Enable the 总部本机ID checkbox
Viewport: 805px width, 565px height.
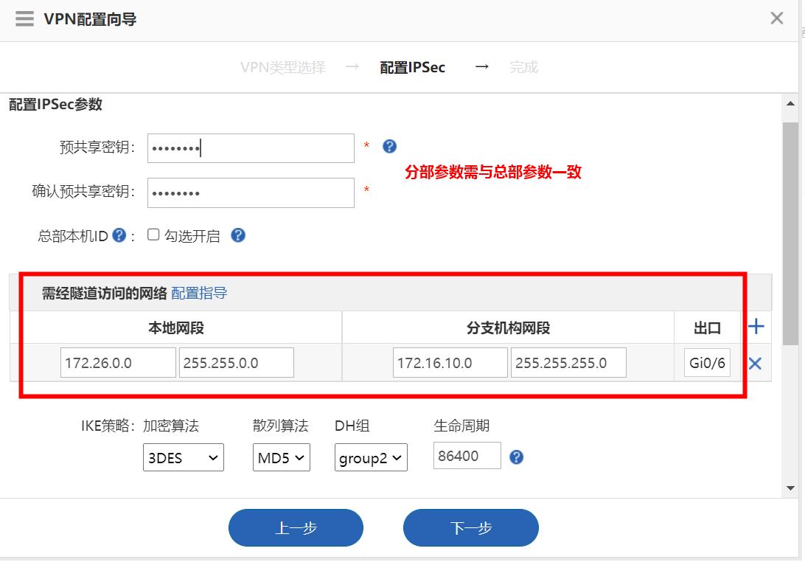pos(153,235)
